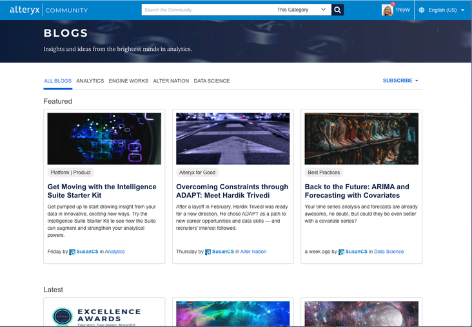
Task: Click the Best Practices tag
Action: pos(324,173)
